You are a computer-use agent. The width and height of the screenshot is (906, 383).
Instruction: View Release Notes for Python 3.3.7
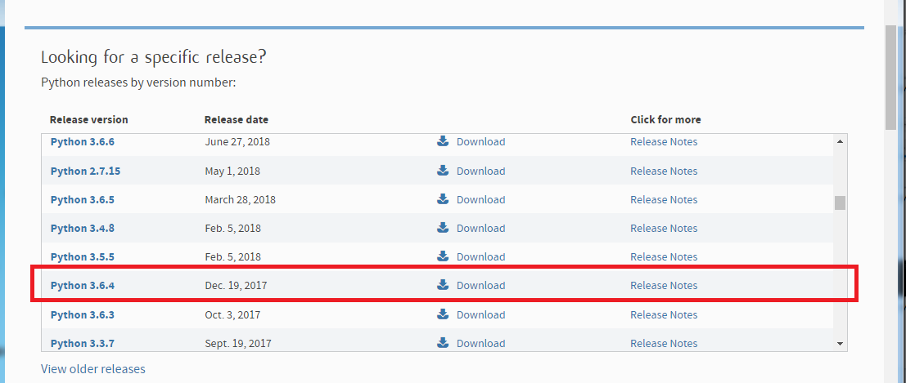tap(664, 343)
